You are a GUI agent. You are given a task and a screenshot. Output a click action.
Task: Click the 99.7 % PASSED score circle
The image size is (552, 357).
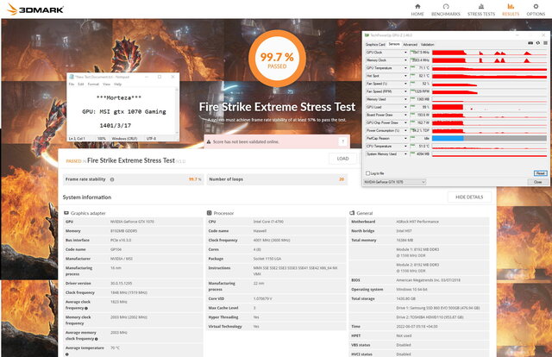tap(277, 59)
